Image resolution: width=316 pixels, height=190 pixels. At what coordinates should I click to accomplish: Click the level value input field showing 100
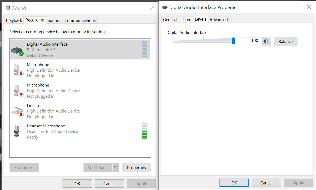248,41
